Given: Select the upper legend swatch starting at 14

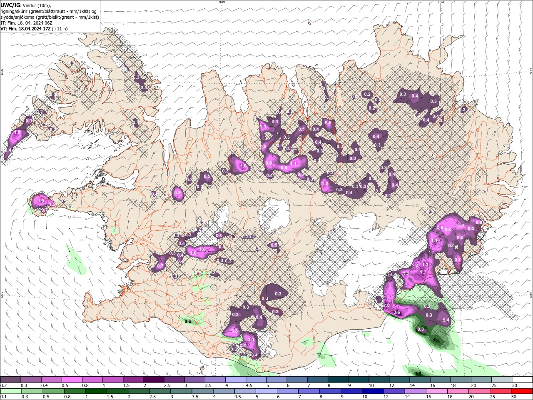Looking at the screenshot, I should 420,380.
